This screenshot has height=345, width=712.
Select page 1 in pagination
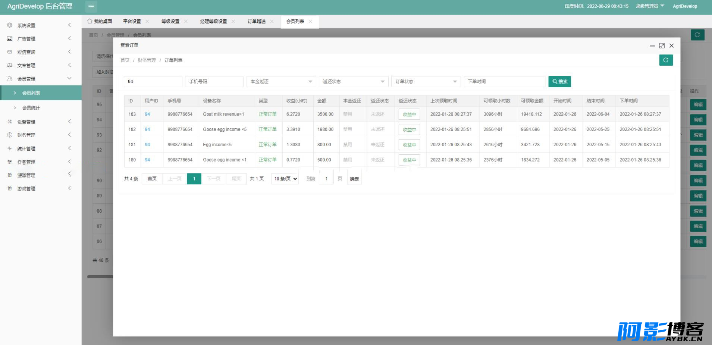click(194, 179)
